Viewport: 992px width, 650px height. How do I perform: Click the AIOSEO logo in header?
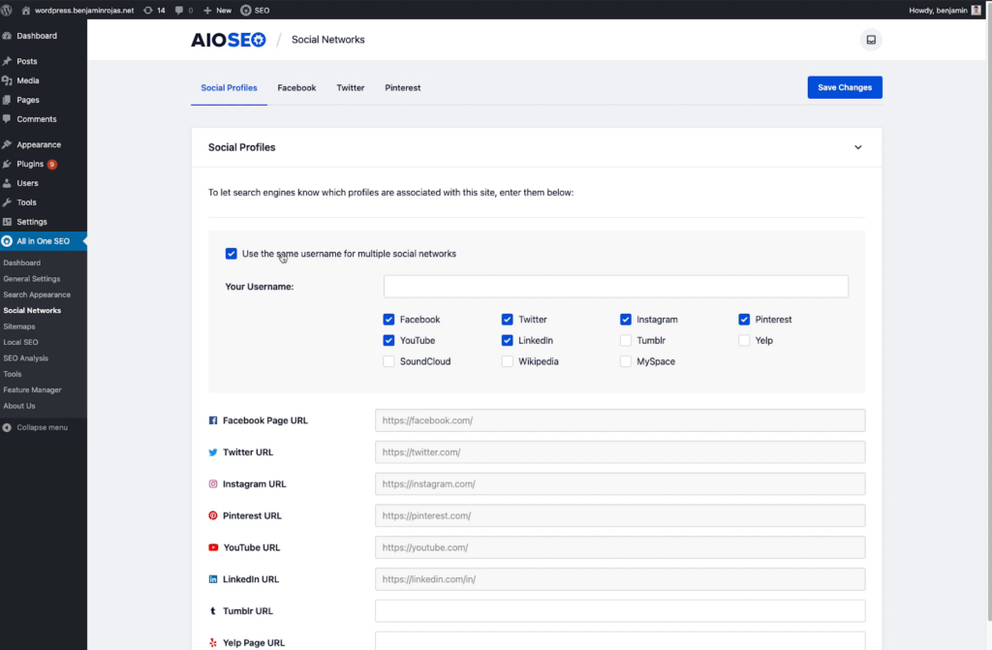(228, 40)
